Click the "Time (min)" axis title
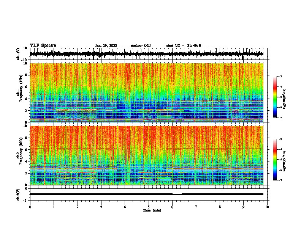The height and width of the screenshot is (232, 301). [152, 210]
